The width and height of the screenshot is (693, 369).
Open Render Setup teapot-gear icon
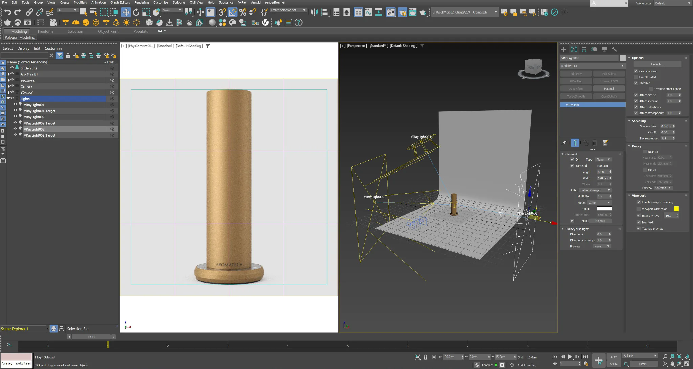click(402, 12)
